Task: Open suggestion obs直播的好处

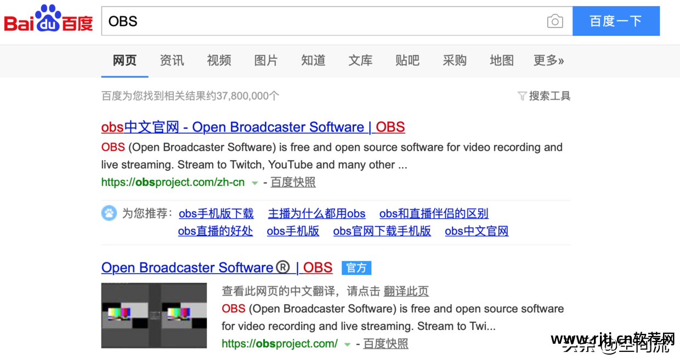Action: click(x=216, y=231)
